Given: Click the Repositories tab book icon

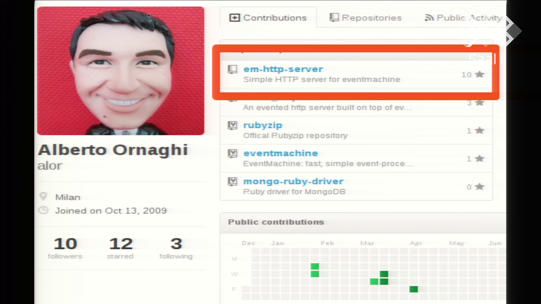Looking at the screenshot, I should point(334,17).
